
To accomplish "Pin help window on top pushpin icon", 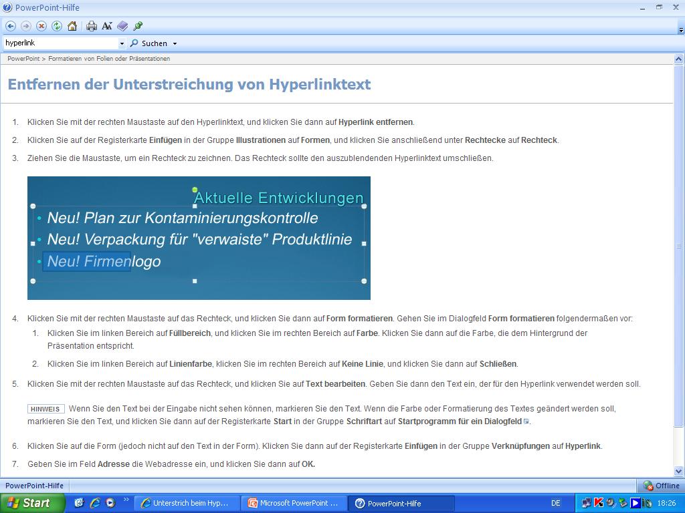I will [138, 26].
